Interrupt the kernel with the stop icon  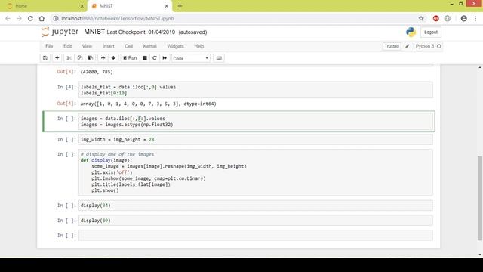pos(145,58)
